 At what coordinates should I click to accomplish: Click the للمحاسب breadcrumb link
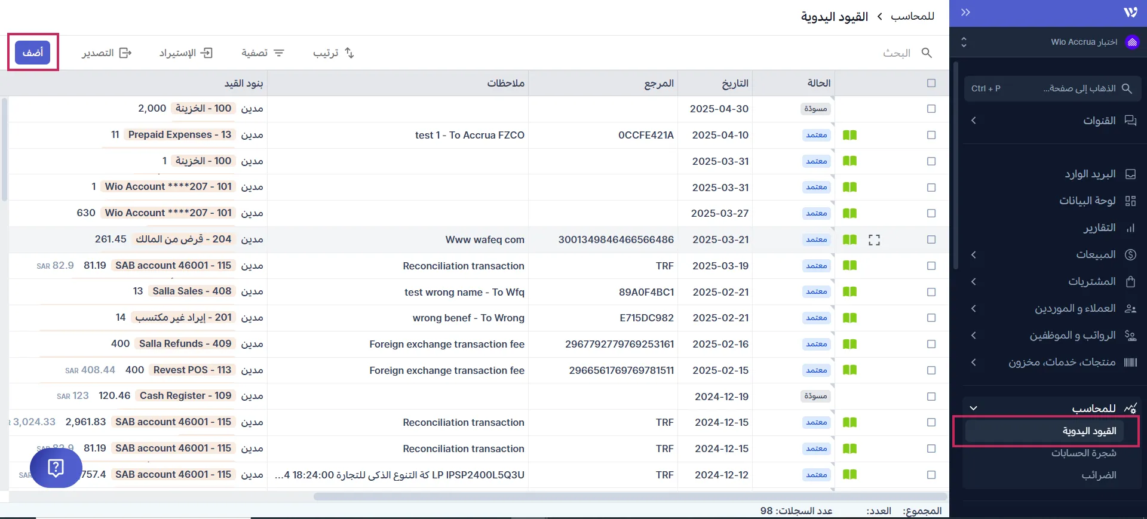click(x=912, y=16)
